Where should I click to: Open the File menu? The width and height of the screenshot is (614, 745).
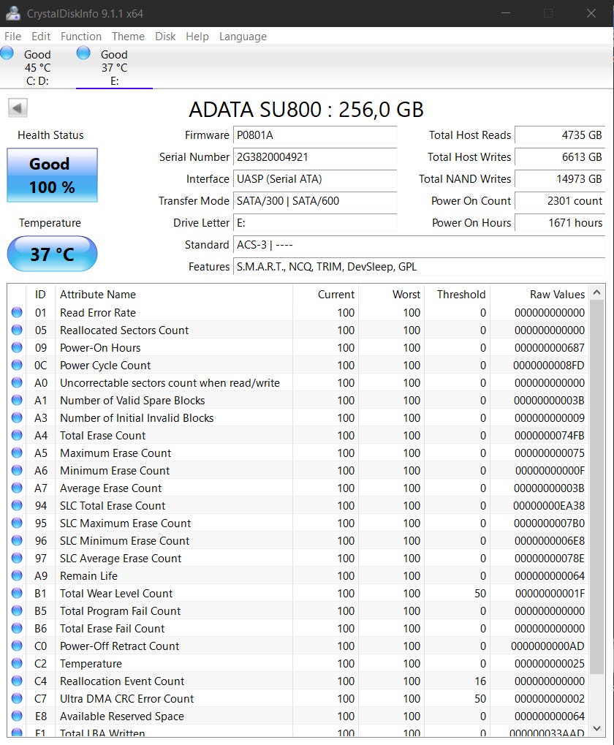12,37
